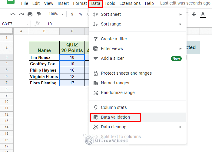Open the Extensions menu
The image size is (212, 152).
click(x=130, y=3)
